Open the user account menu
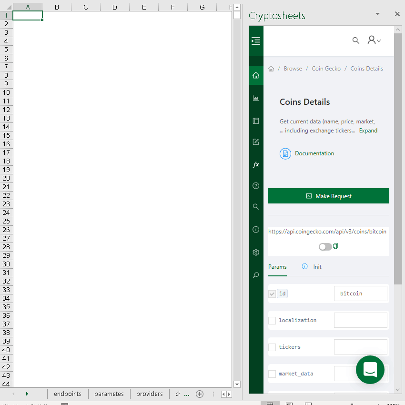 374,40
